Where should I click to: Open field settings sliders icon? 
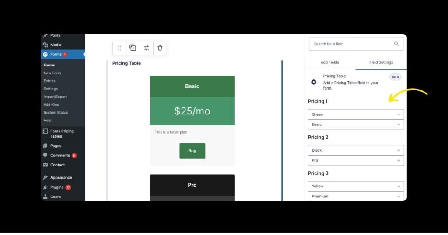146,48
